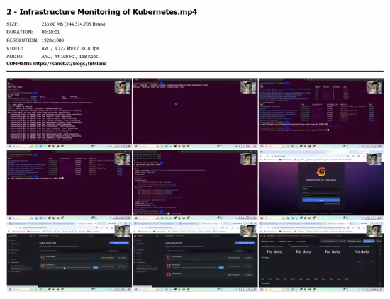390x299 pixels.
Task: Click the Data sources heading in bottom-left thumbnail
Action: click(x=48, y=243)
